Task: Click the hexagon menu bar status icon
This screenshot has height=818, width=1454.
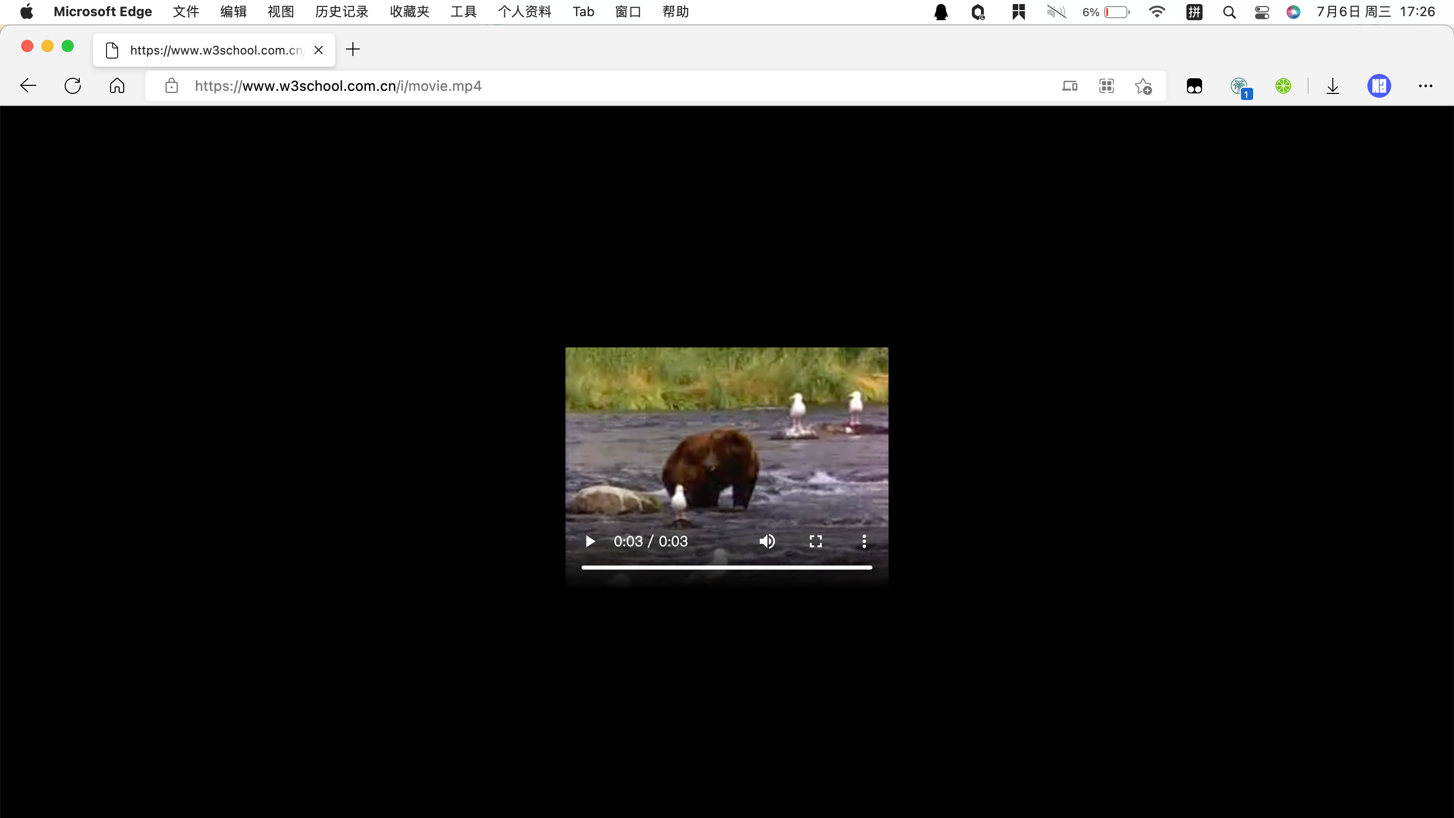Action: [x=978, y=12]
